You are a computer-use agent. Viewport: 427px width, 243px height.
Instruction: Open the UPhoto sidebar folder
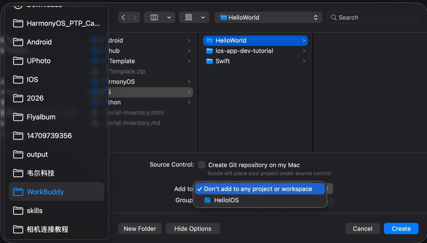(x=56, y=61)
